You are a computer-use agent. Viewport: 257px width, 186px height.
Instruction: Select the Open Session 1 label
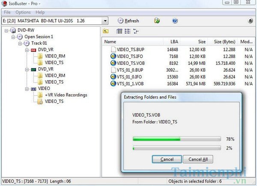tap(39, 36)
